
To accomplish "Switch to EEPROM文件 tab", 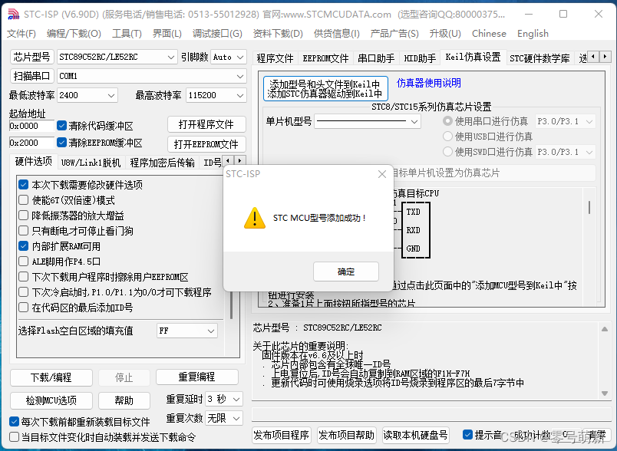I will coord(325,58).
